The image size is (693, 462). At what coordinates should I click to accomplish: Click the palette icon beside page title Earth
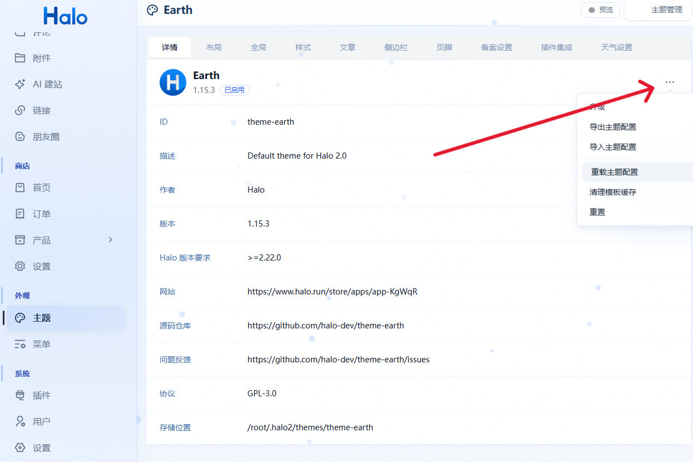point(152,10)
